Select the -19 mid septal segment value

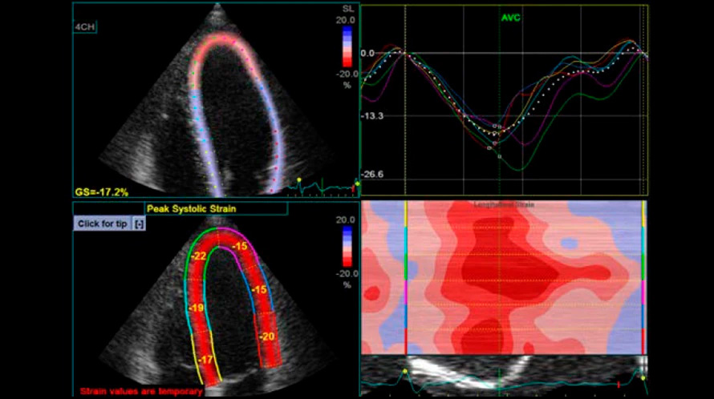(195, 308)
